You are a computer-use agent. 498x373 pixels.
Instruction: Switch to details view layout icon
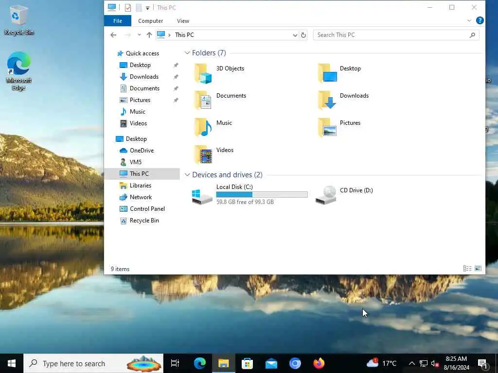point(467,269)
